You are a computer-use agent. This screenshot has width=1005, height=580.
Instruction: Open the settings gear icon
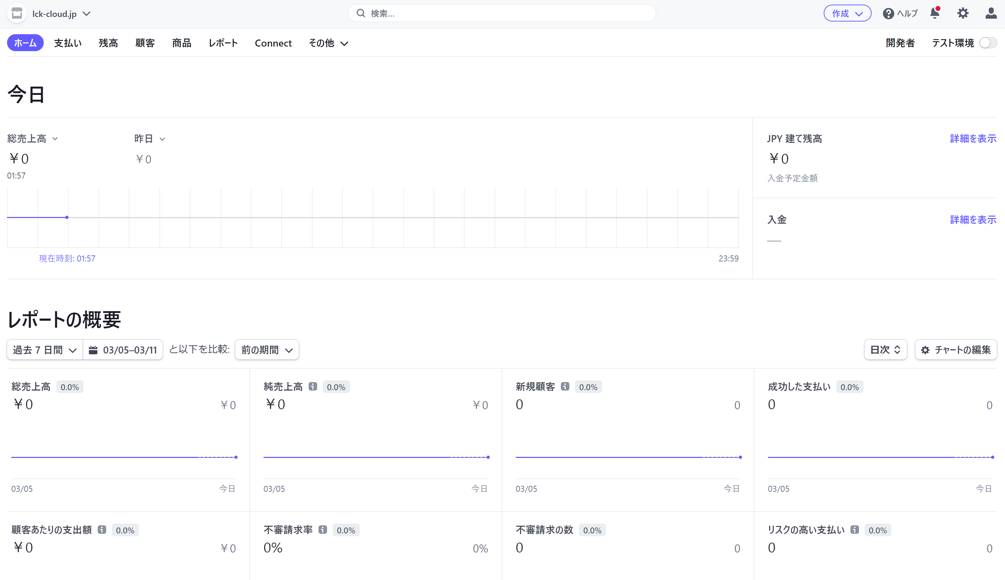coord(963,13)
